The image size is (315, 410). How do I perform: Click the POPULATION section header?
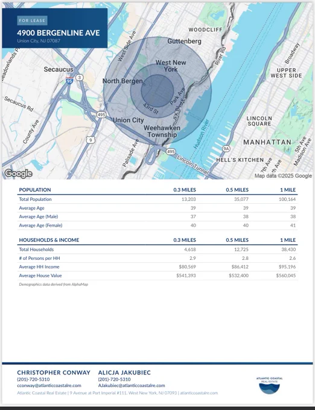(x=35, y=190)
